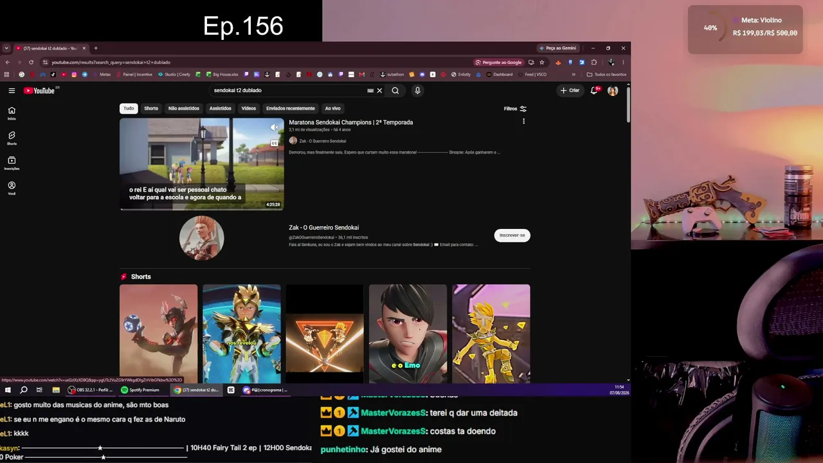Unmute the video preview

(x=274, y=127)
